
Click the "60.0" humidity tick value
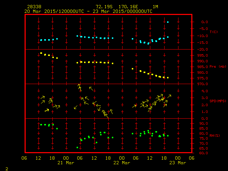click(x=203, y=153)
